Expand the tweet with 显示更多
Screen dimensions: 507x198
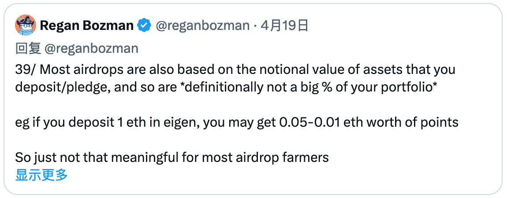41,175
